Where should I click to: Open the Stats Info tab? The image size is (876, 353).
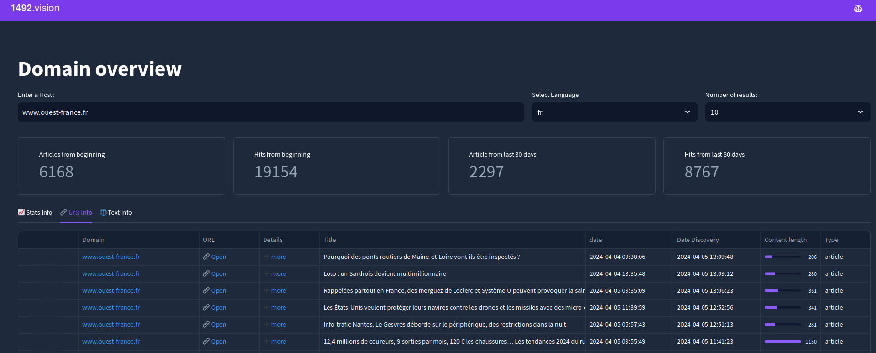(39, 212)
